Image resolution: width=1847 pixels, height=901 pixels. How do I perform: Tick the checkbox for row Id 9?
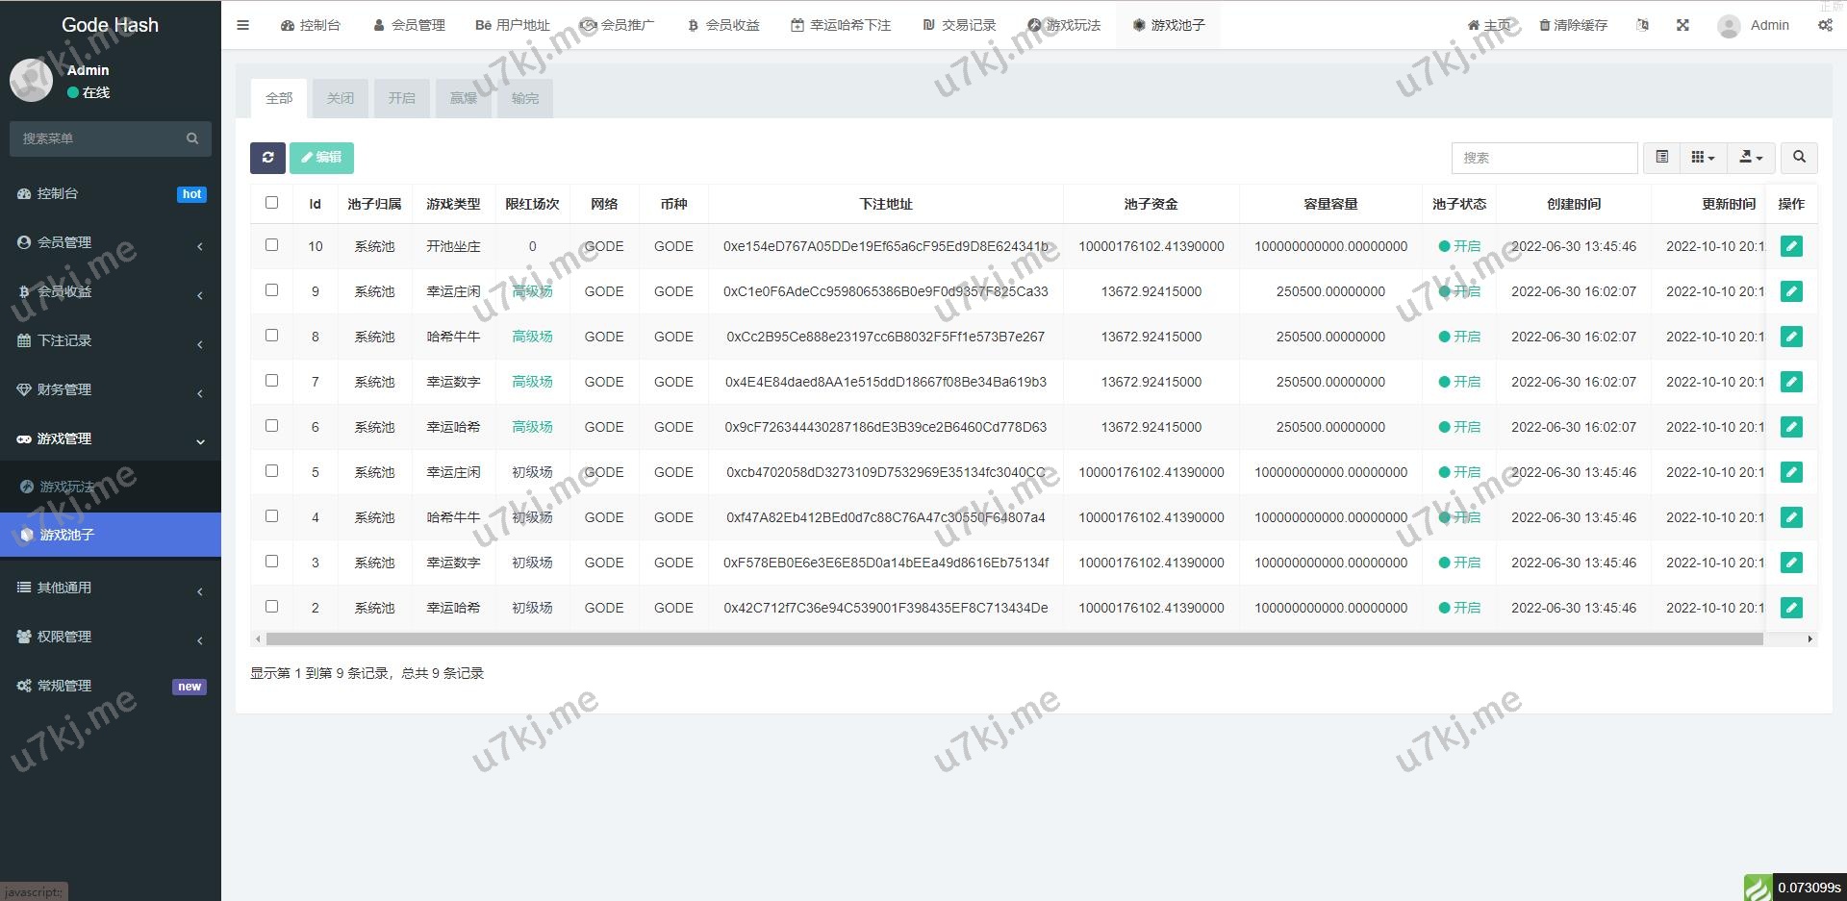272,290
